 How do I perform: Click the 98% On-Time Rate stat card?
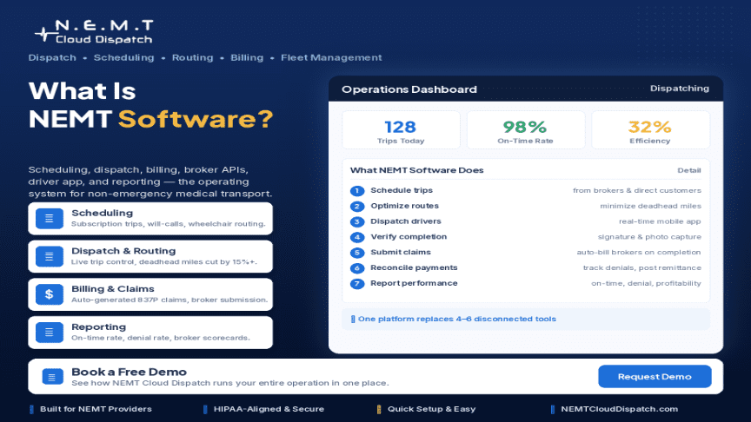click(x=525, y=130)
